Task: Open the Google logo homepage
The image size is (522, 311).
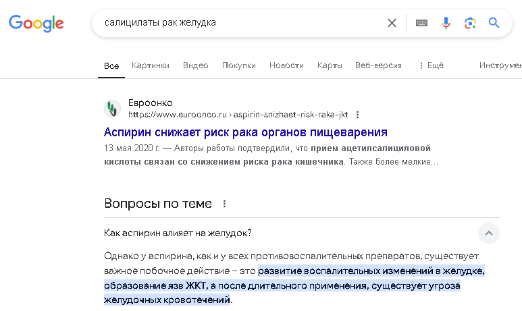Action: click(36, 23)
